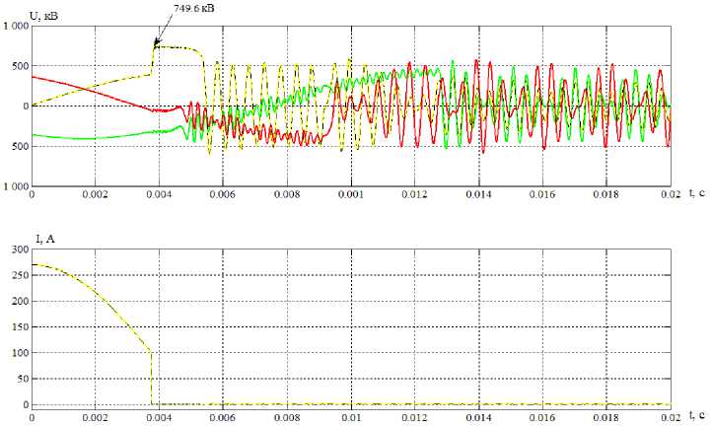Pick 0.002 tick label under the current chart
Viewport: 711px width, 427px height.
click(96, 417)
